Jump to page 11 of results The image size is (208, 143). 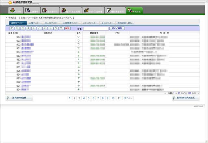tap(113, 98)
